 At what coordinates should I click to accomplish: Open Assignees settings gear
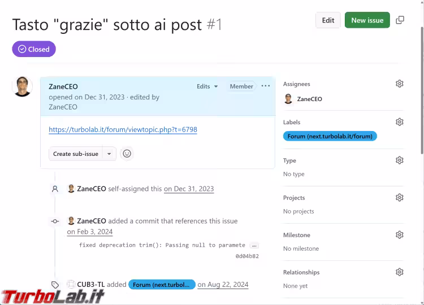[x=399, y=84]
